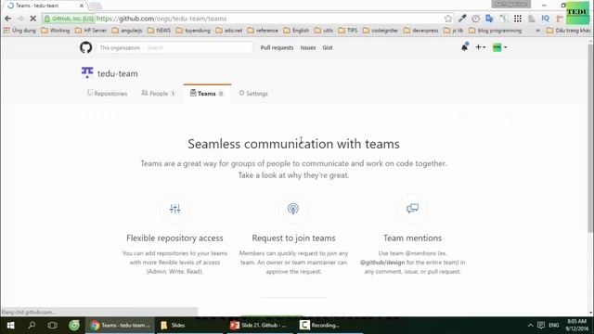Click the green swirl app taskbar icon
594x334 pixels.
(x=74, y=326)
